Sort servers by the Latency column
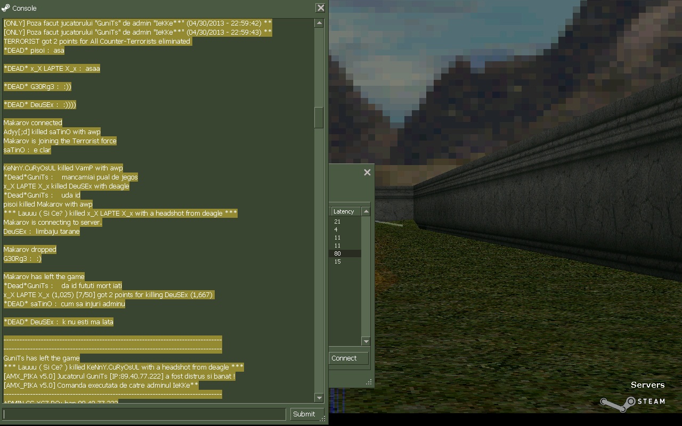This screenshot has height=426, width=682. coord(345,212)
